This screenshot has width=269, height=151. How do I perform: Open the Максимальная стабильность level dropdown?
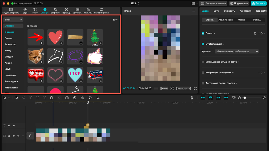point(237,51)
